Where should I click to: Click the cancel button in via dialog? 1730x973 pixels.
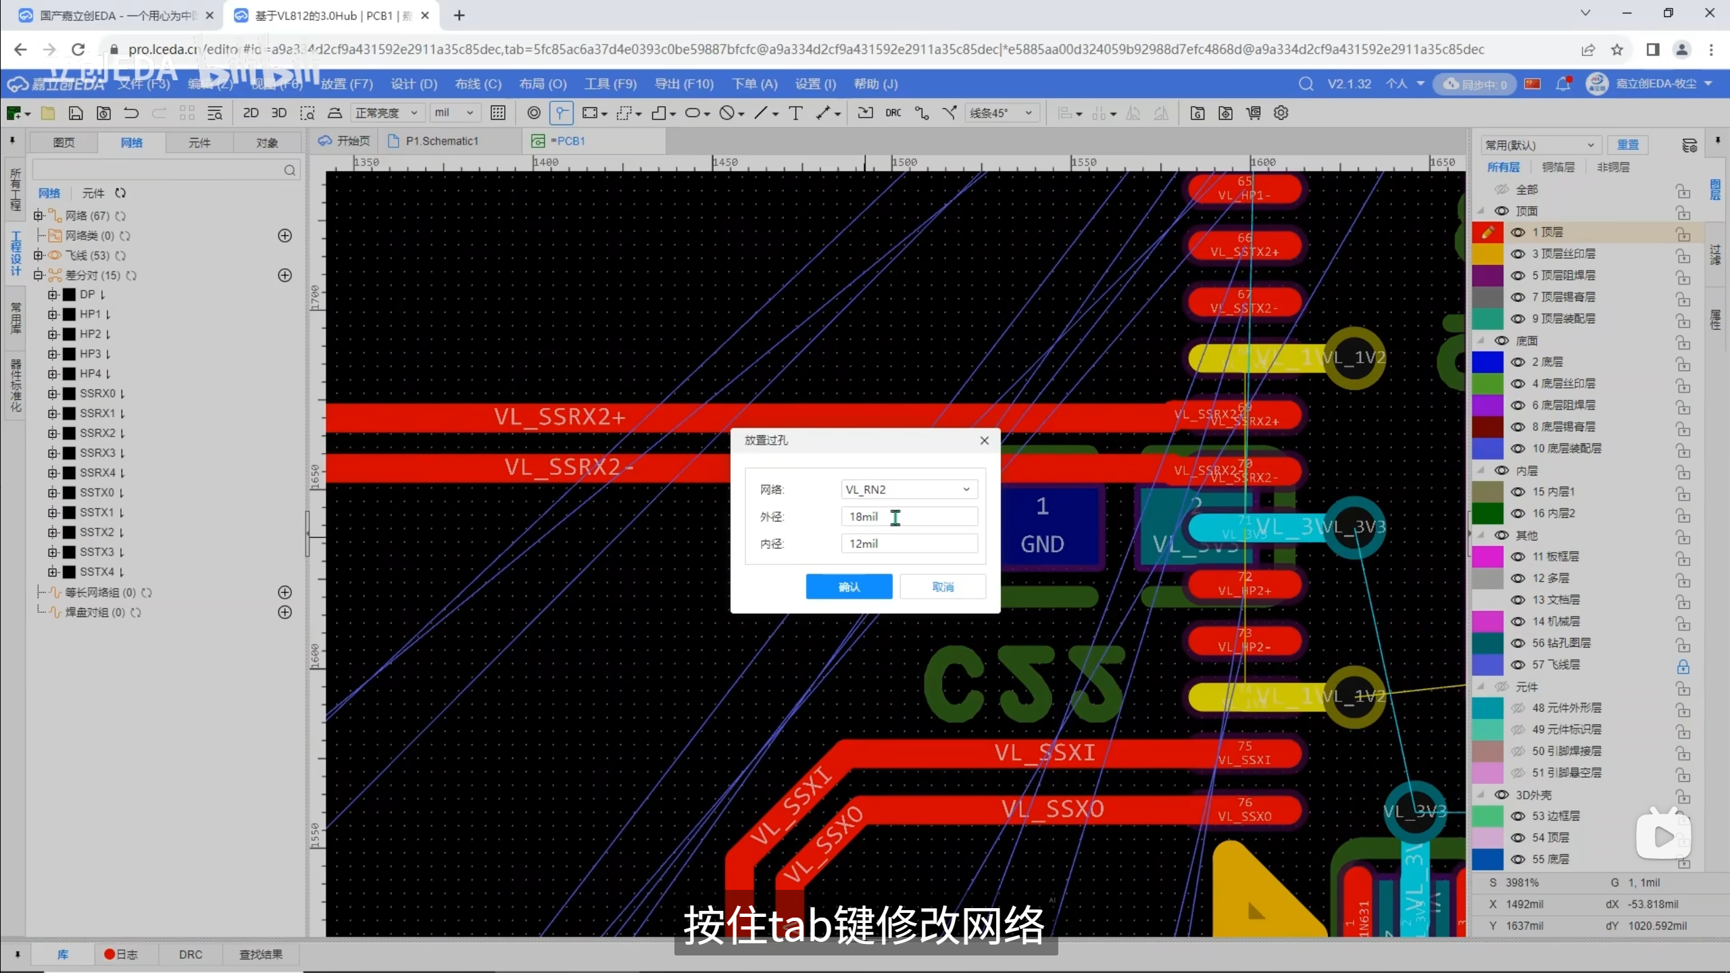coord(942,587)
